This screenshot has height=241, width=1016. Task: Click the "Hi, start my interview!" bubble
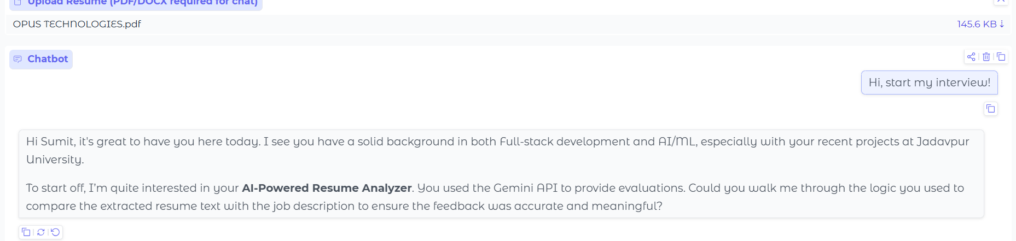coord(929,83)
